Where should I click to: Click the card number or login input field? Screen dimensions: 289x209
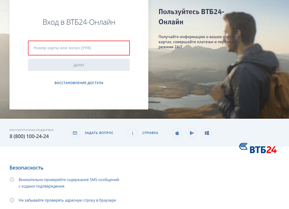[x=79, y=48]
